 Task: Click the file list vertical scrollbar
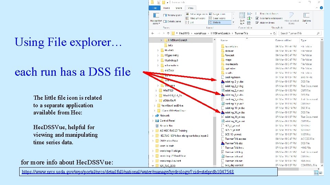[322, 103]
